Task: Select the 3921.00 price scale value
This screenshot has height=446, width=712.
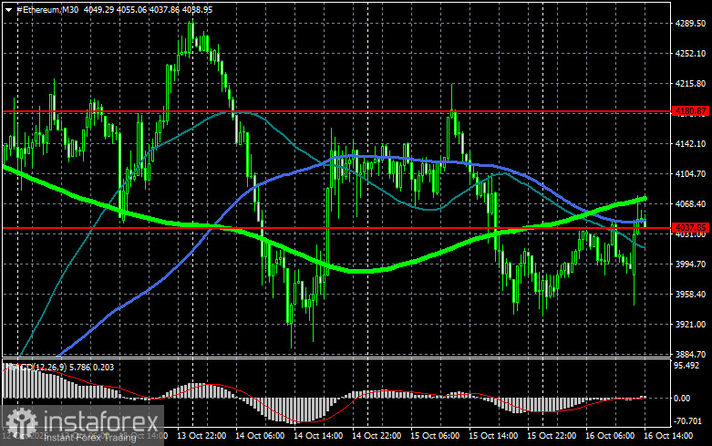Action: [691, 325]
